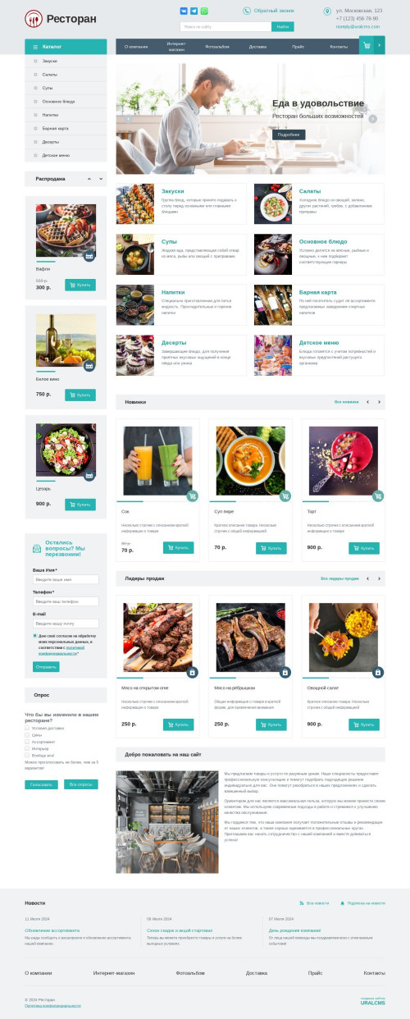Viewport: 410px width, 1019px height.
Task: Show next Новинки items with right chevron
Action: click(379, 402)
